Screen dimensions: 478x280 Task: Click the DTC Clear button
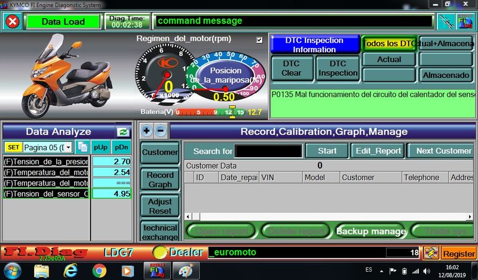coord(292,68)
